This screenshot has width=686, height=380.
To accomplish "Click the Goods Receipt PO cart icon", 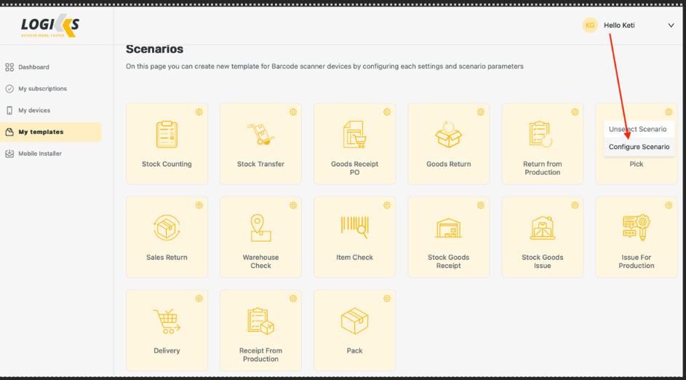I will [x=354, y=135].
